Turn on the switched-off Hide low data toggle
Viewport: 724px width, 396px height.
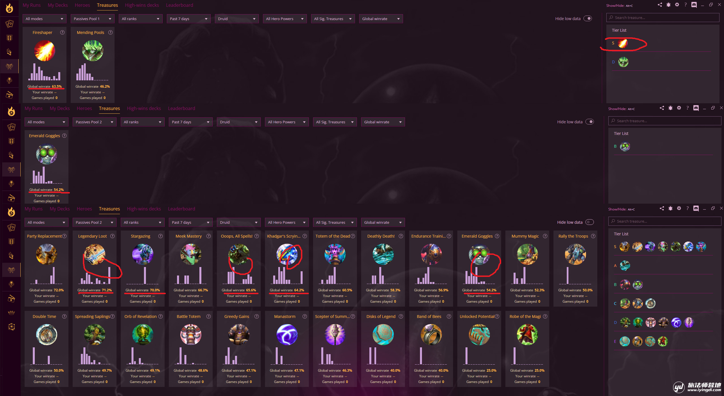(x=590, y=222)
